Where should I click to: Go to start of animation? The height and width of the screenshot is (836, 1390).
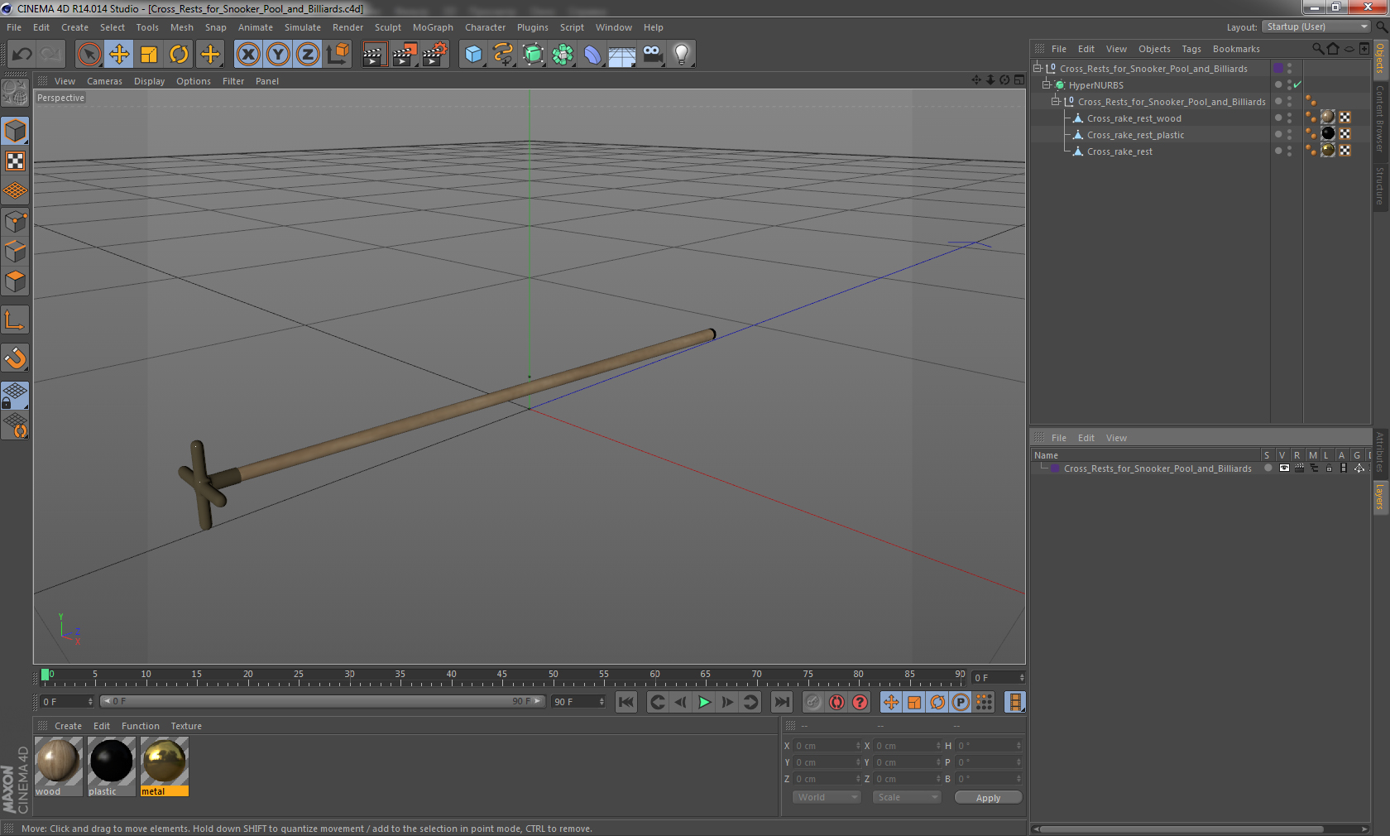click(626, 702)
